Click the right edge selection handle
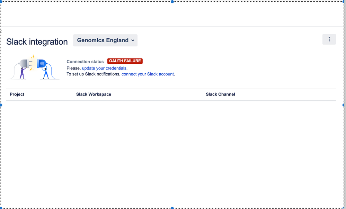The height and width of the screenshot is (209, 346). (344, 104)
